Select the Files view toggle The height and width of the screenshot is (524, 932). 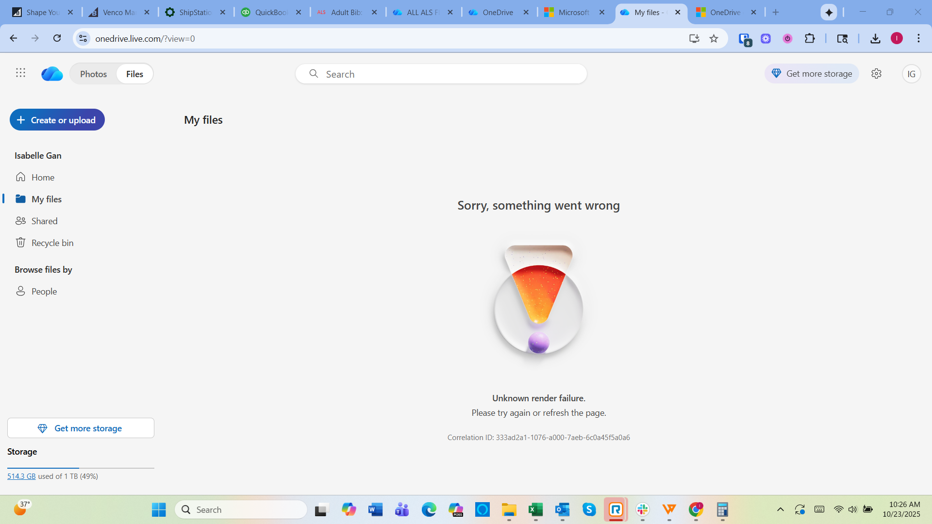(x=134, y=74)
